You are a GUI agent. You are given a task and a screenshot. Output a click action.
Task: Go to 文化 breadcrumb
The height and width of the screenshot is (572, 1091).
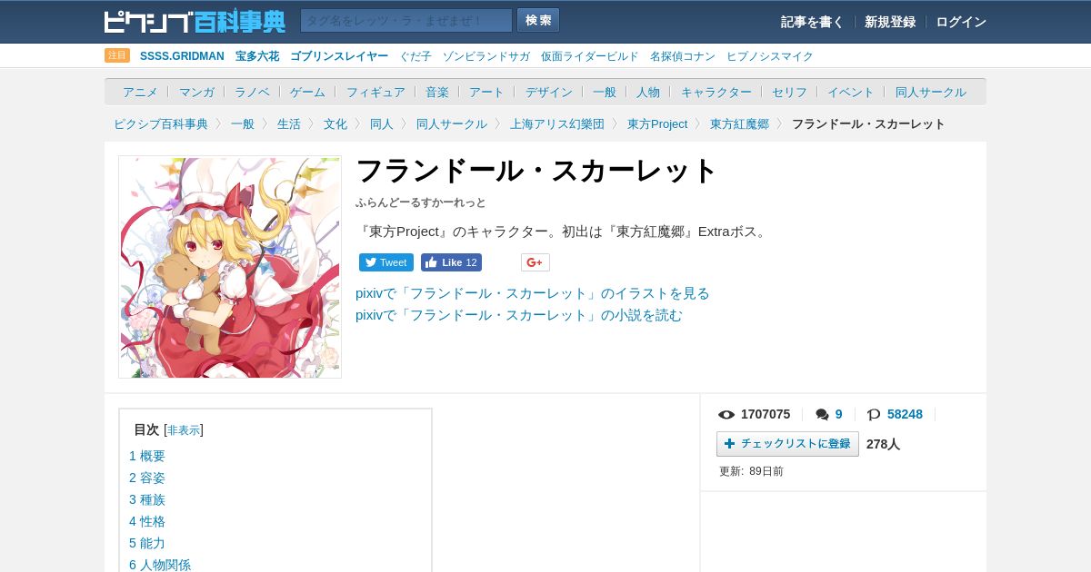335,124
